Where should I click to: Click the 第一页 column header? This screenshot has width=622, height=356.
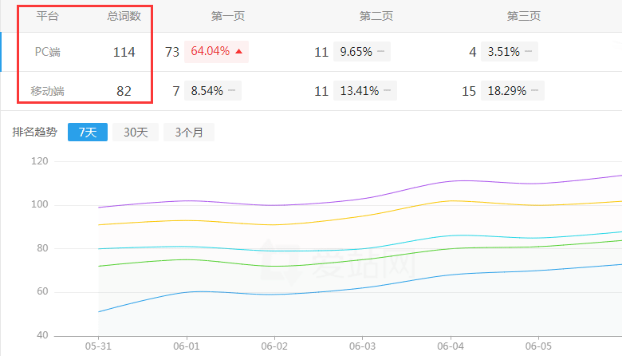(227, 16)
